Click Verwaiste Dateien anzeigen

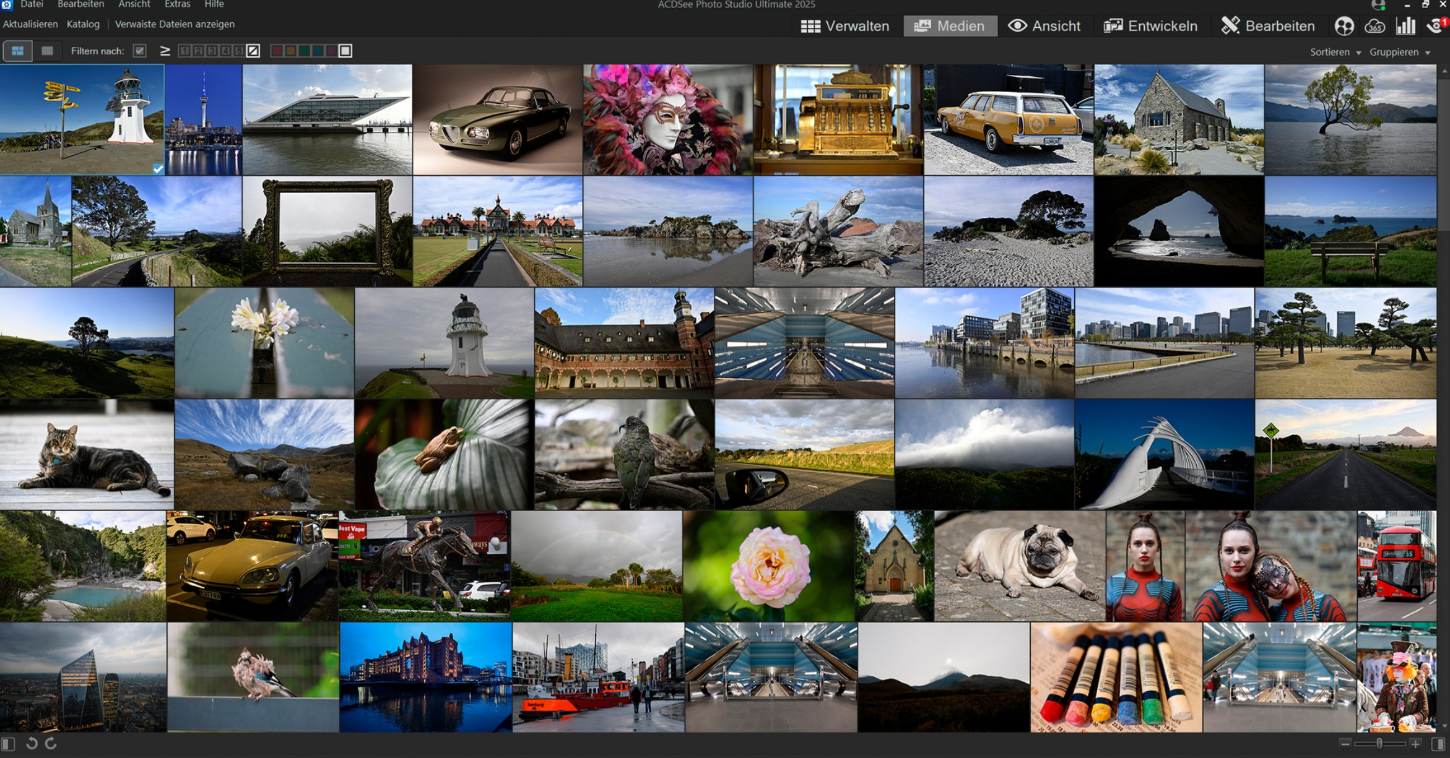[175, 24]
